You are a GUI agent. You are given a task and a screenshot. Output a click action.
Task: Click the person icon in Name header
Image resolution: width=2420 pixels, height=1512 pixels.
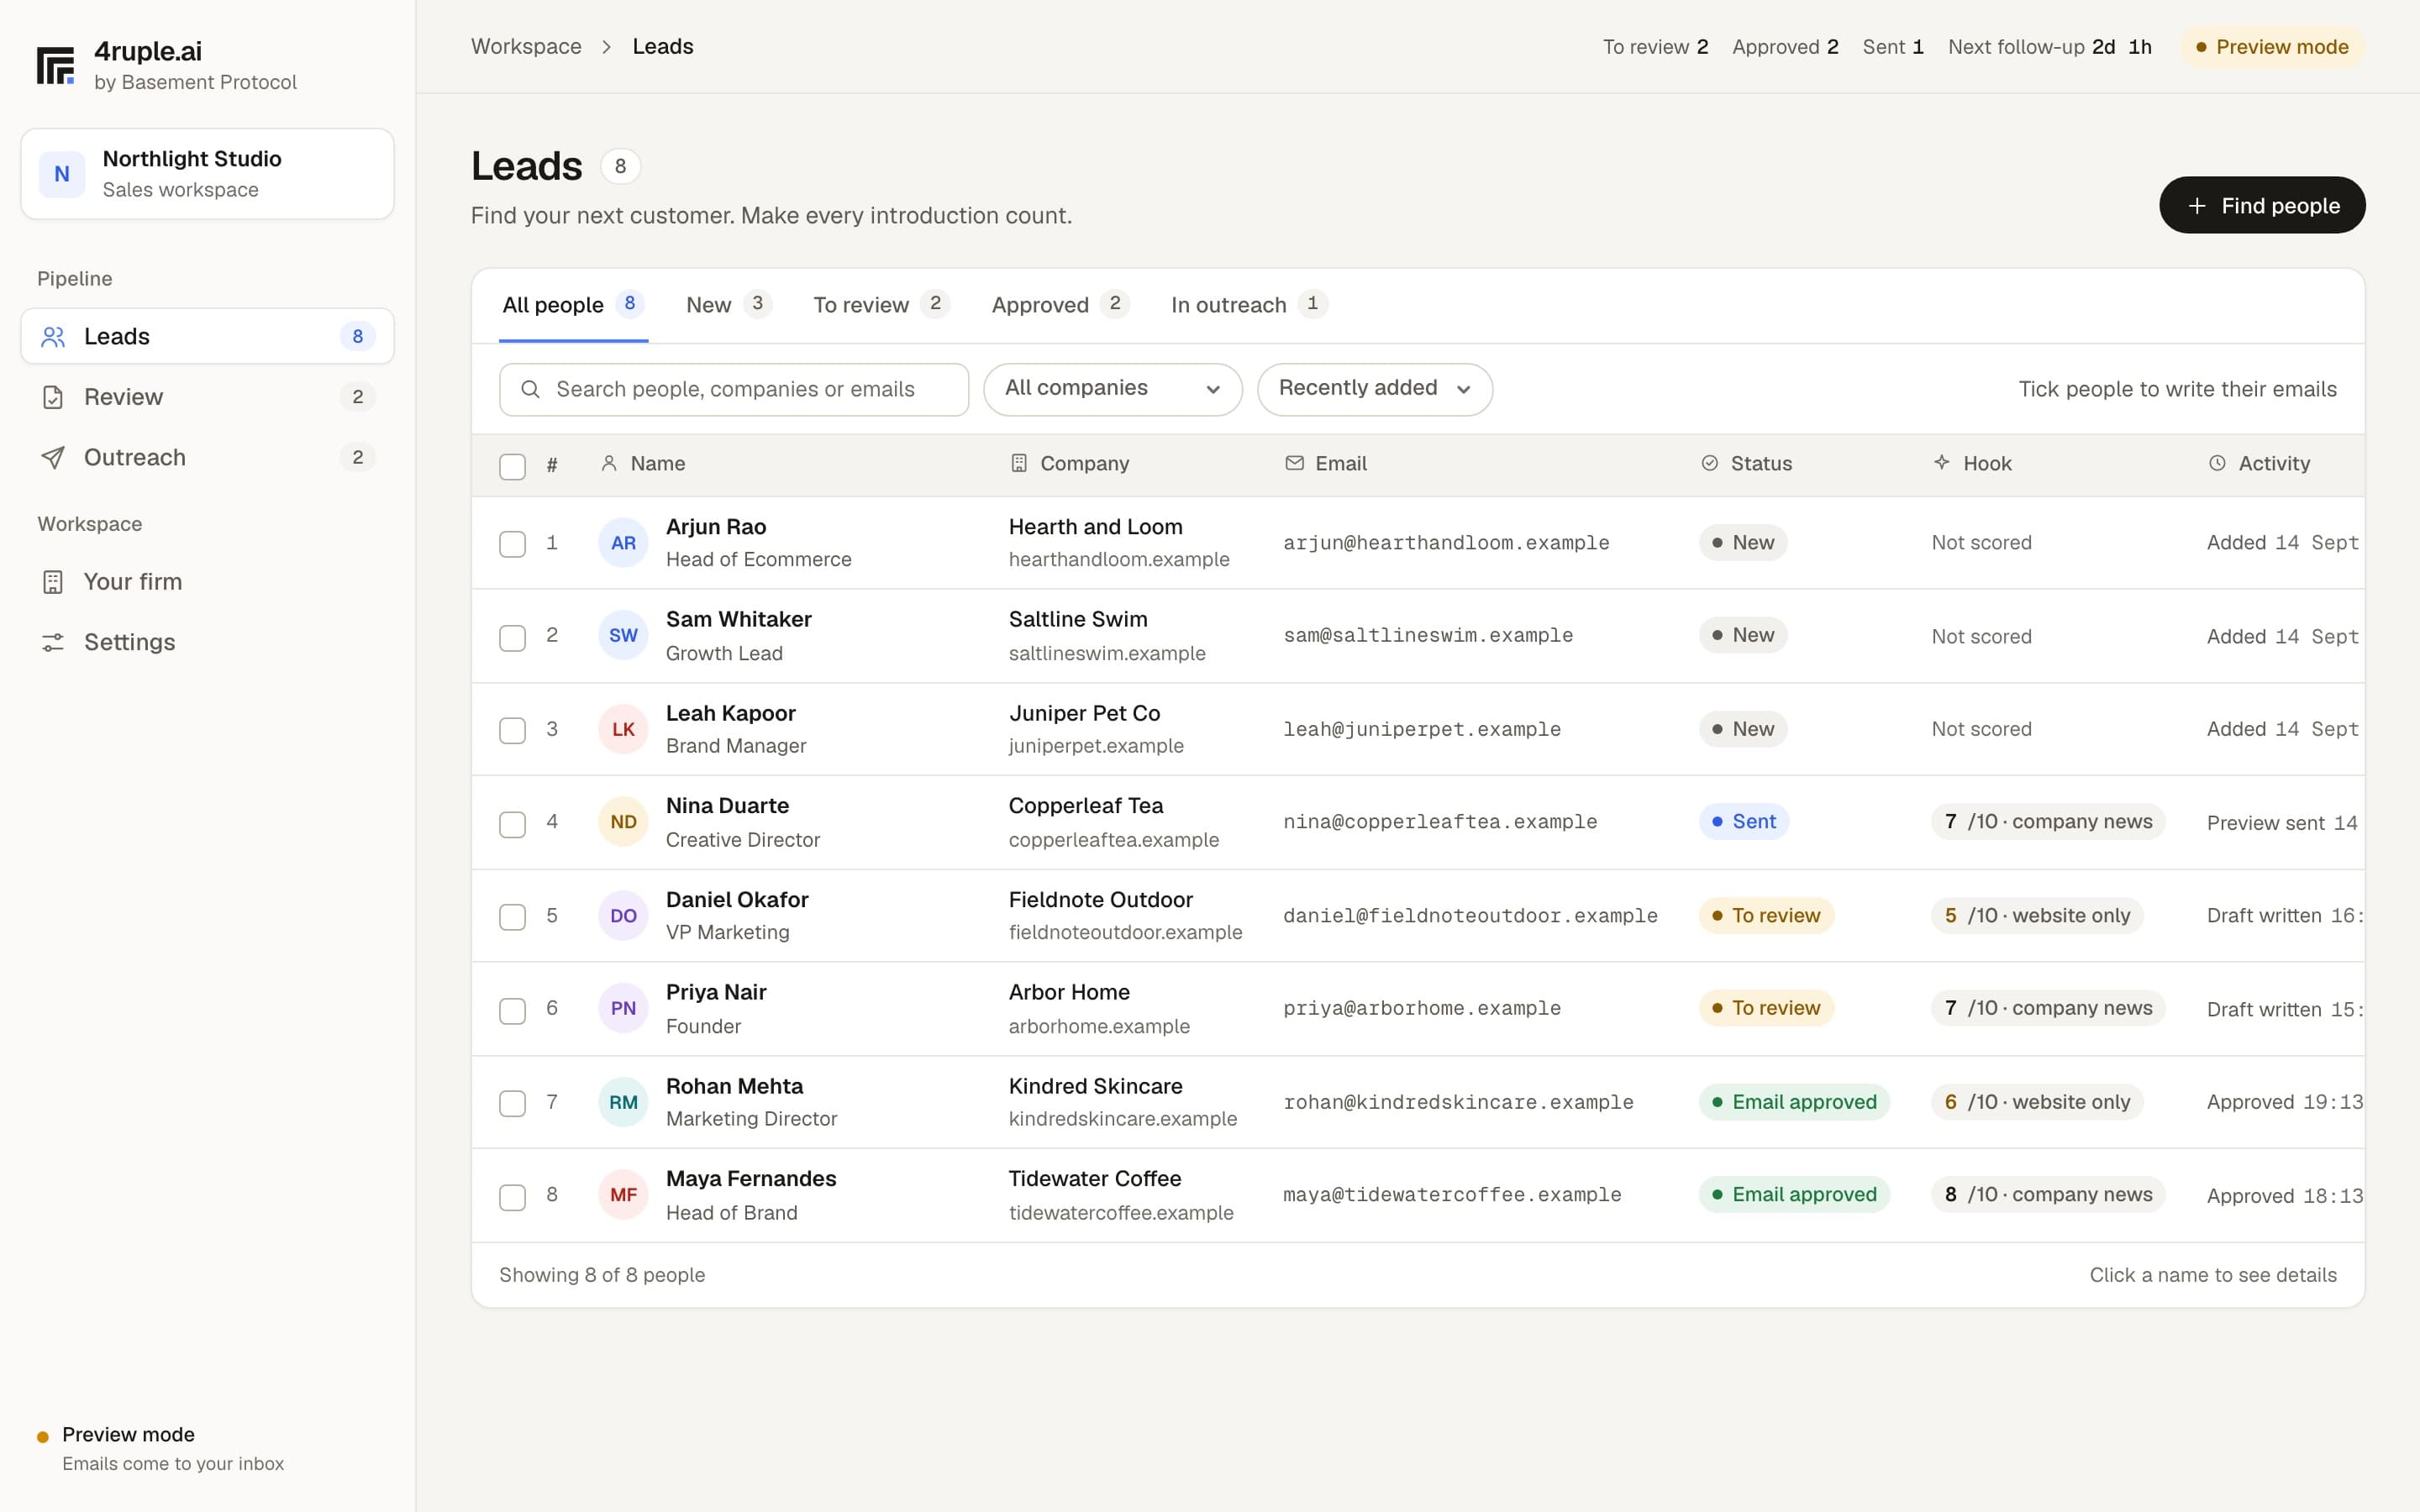[x=608, y=463]
